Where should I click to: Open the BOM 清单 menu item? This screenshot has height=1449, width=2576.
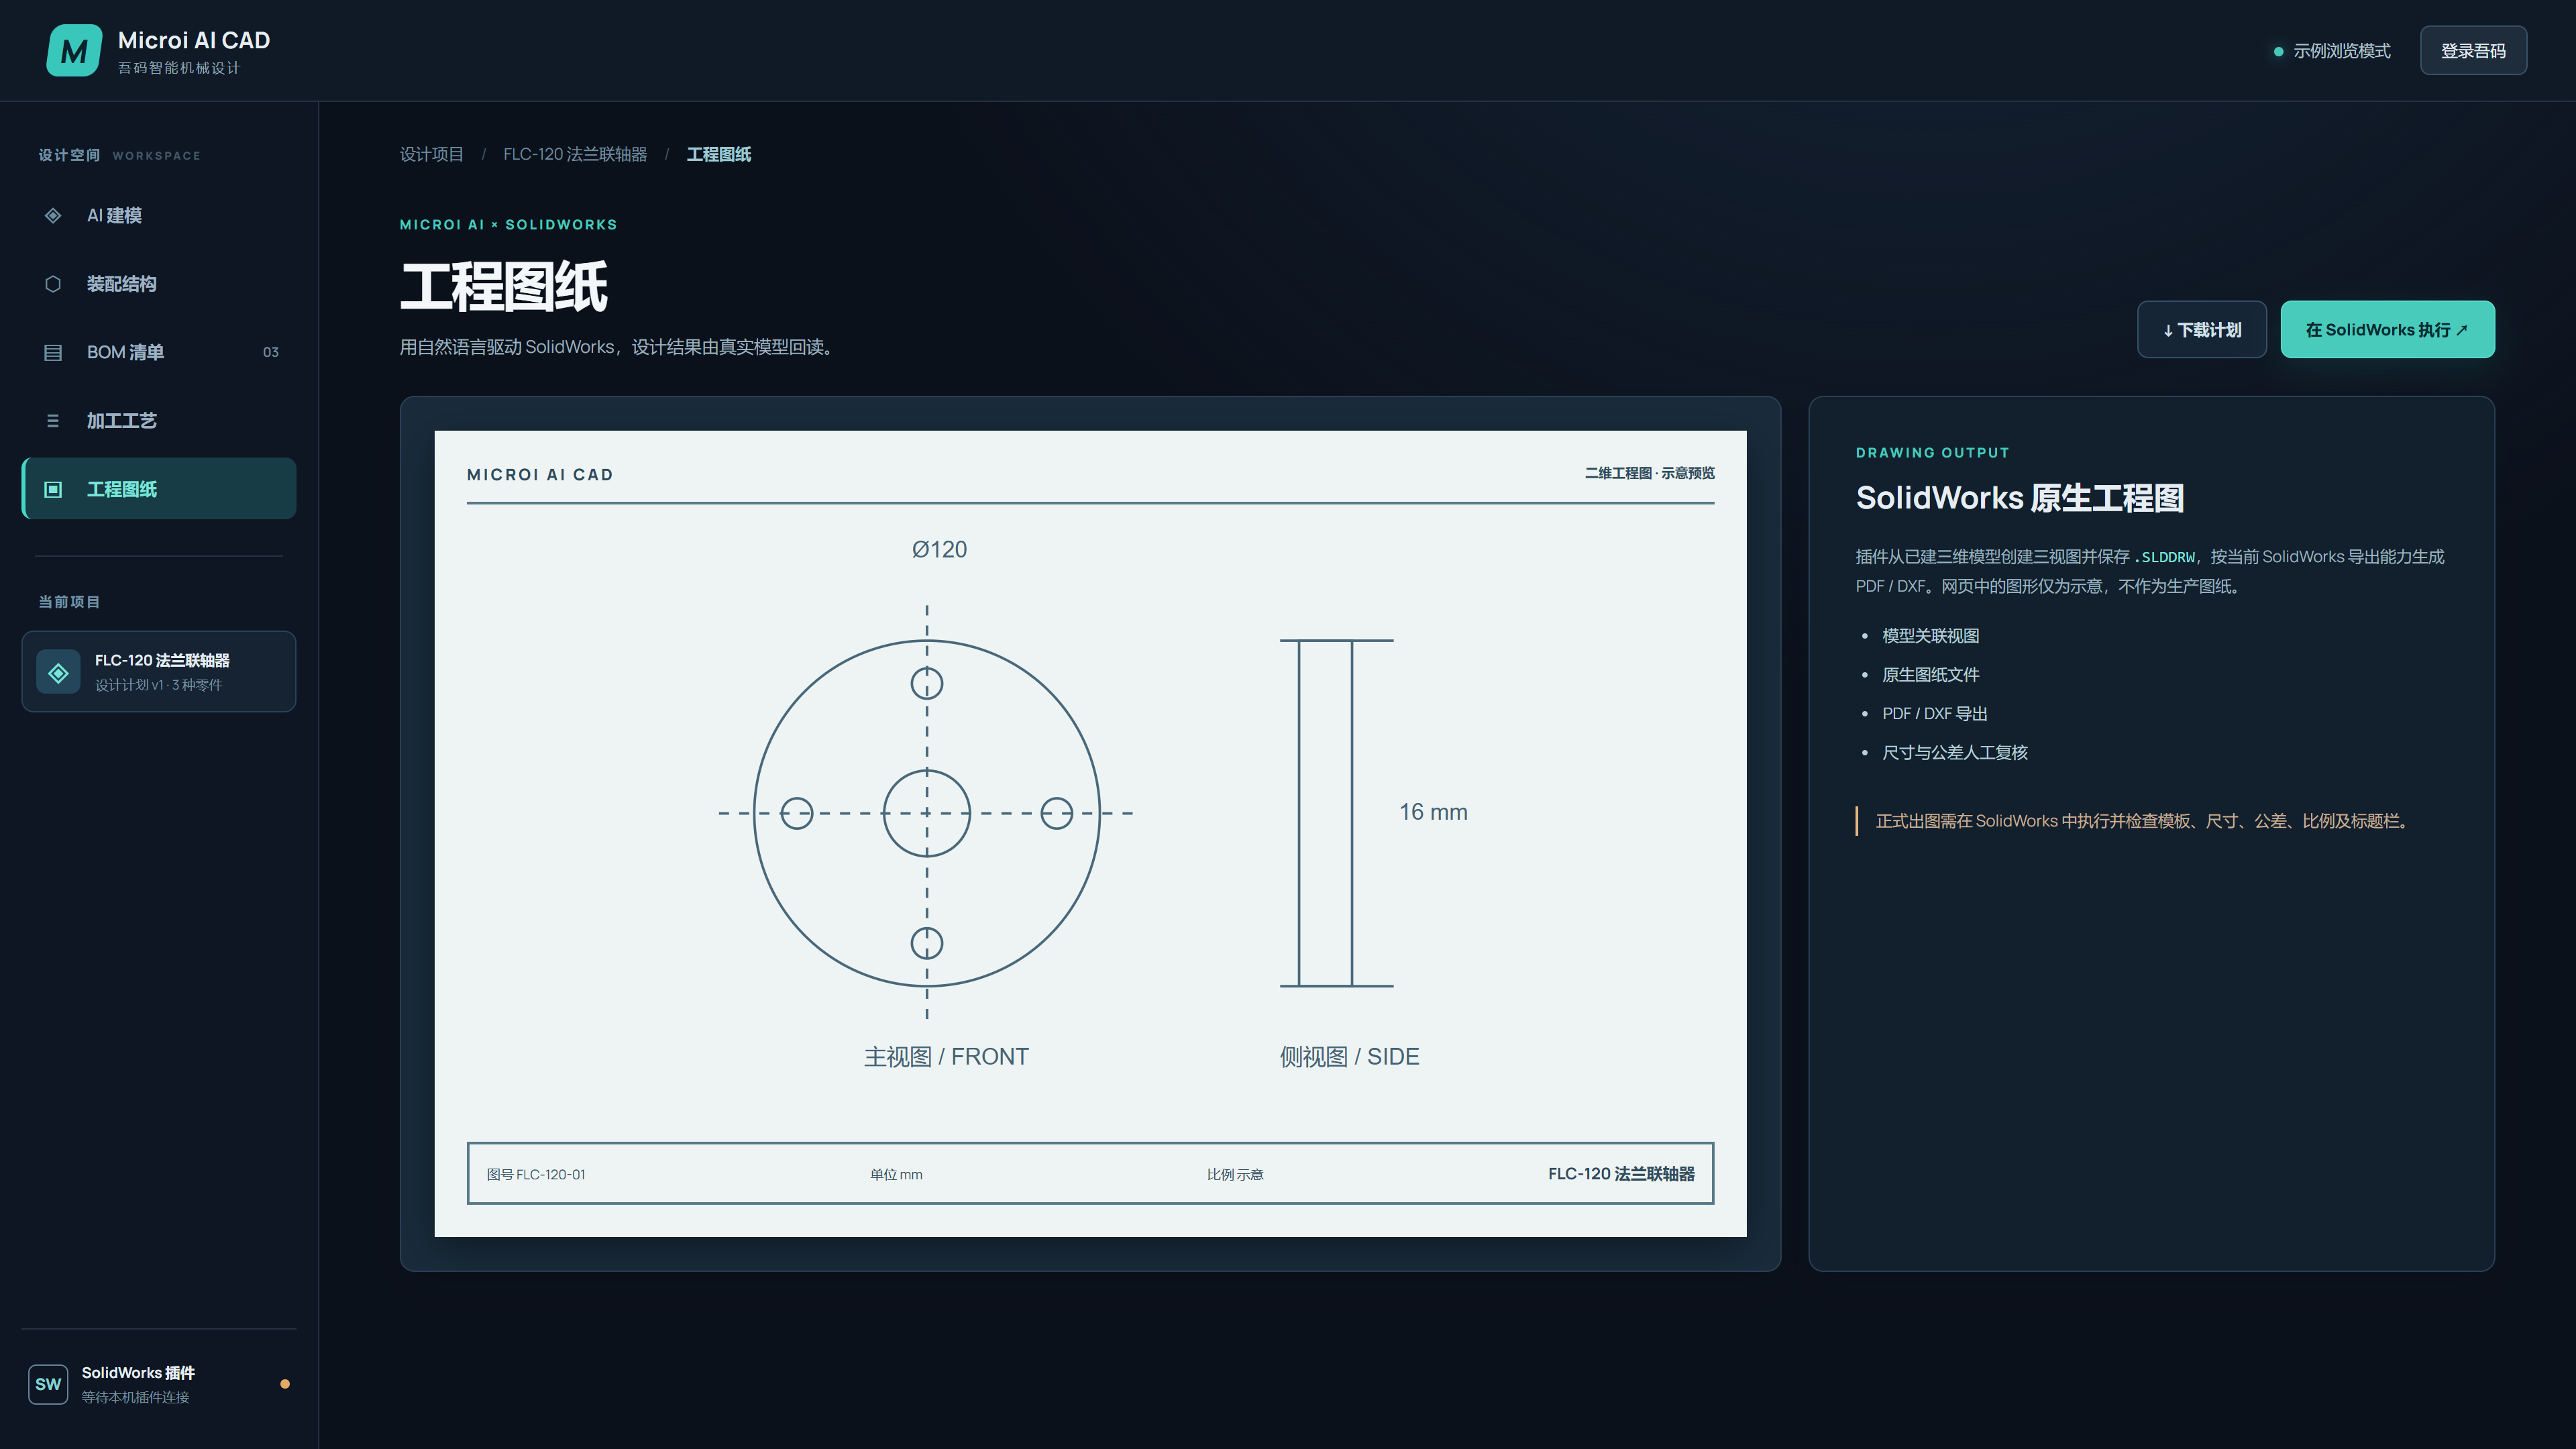coord(159,352)
